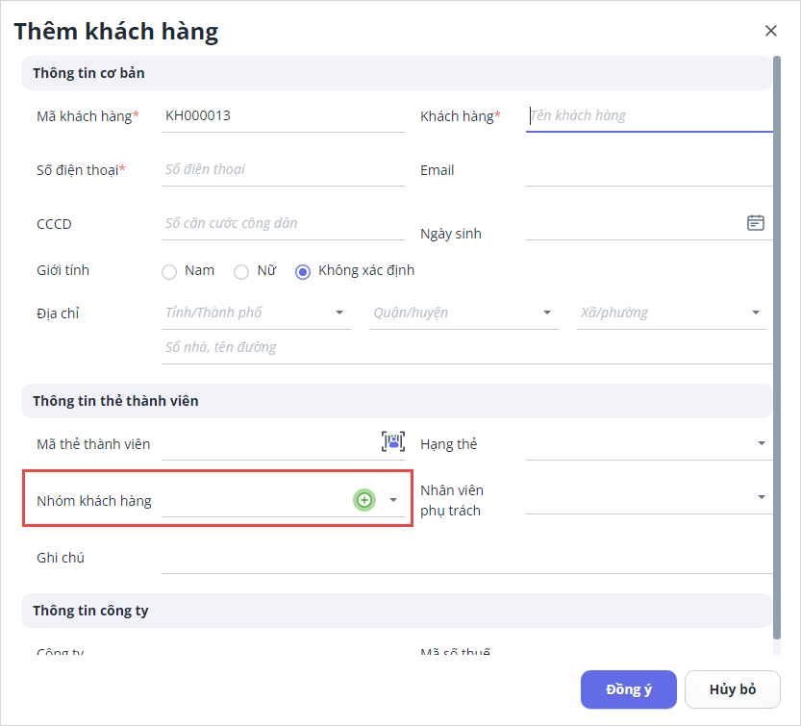
Task: Click the Hủy bỏ button
Action: coord(732,689)
